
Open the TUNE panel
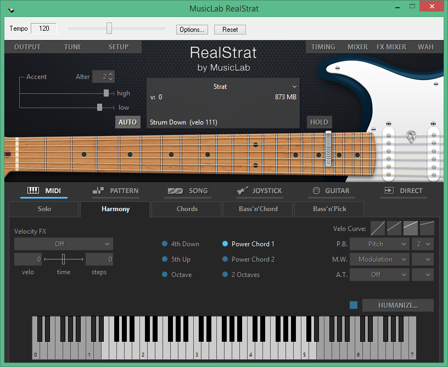click(x=73, y=47)
